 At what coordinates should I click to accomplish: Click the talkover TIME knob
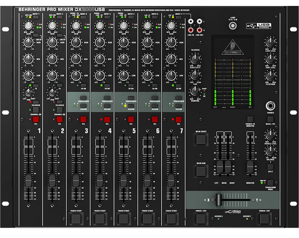[x=195, y=75]
